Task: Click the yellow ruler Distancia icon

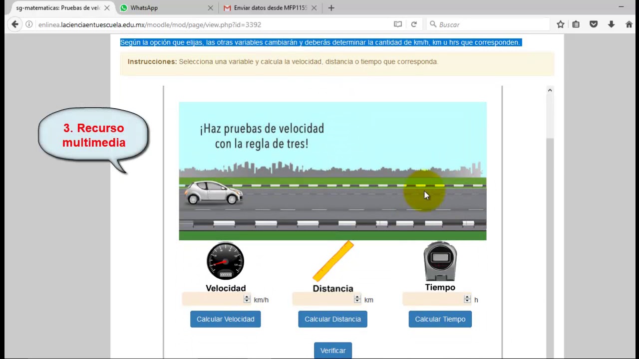Action: point(333,261)
